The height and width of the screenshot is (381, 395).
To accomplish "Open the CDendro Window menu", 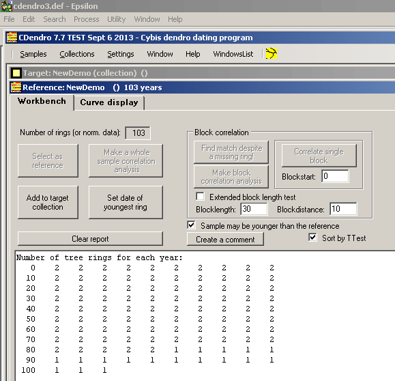I will (160, 54).
